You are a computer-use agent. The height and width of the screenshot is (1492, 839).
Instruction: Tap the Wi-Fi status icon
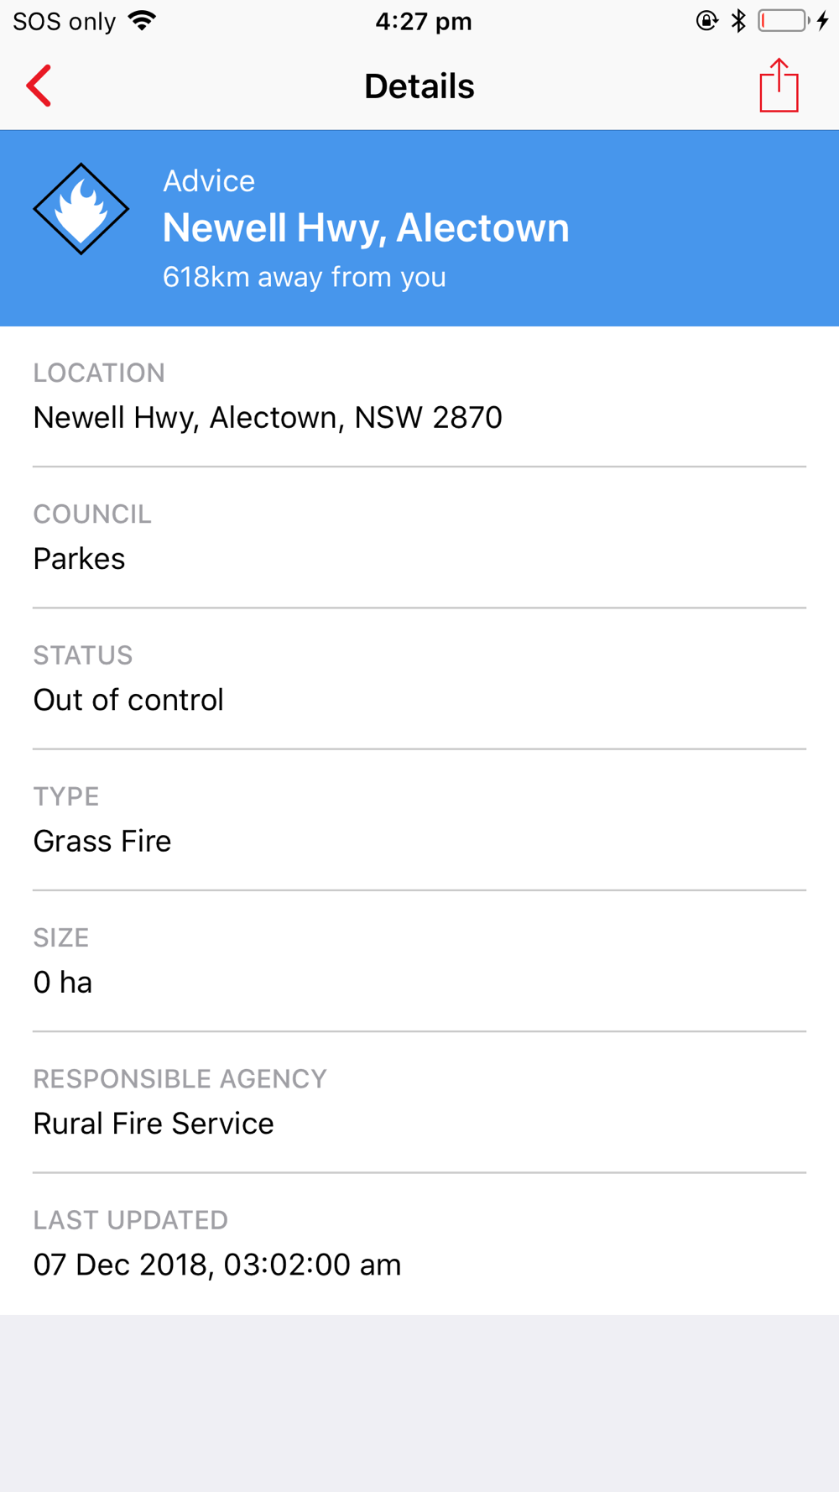(x=143, y=20)
